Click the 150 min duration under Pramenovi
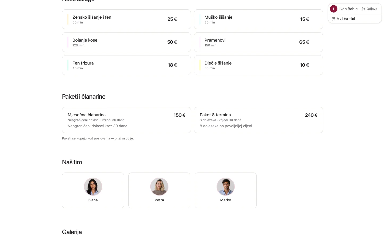Image resolution: width=385 pixels, height=240 pixels. pyautogui.click(x=210, y=45)
